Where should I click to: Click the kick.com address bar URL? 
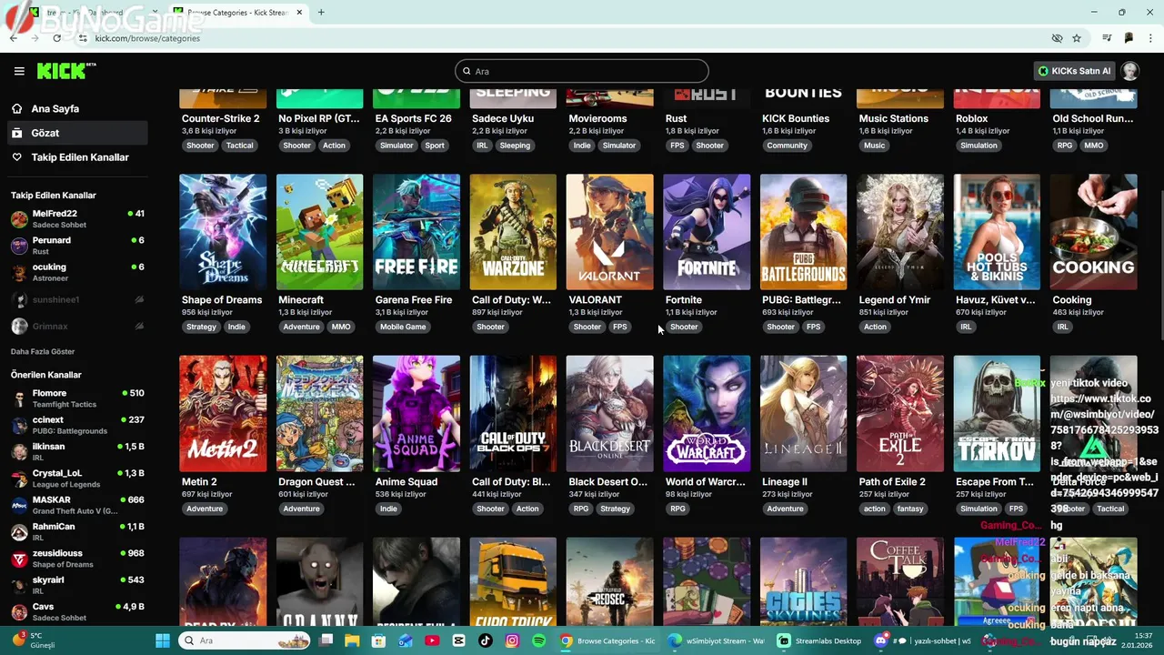[x=147, y=38]
